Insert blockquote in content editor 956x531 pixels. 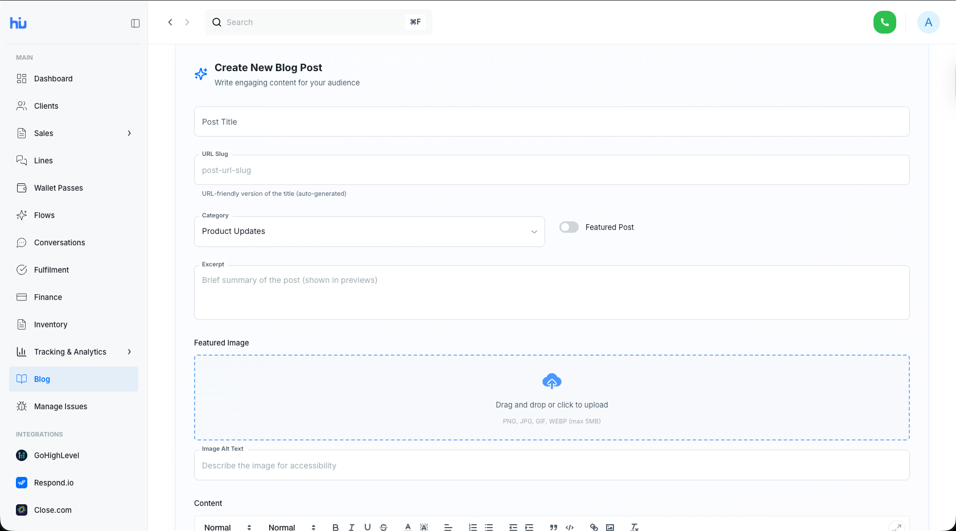554,527
